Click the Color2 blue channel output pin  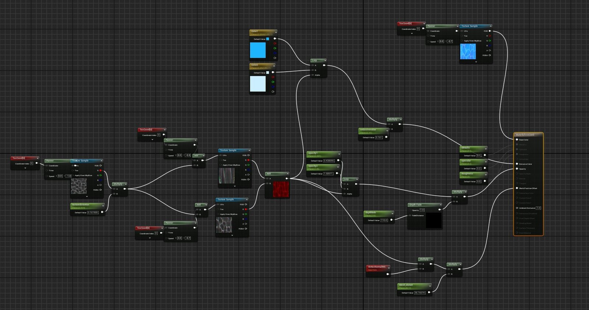point(273,87)
